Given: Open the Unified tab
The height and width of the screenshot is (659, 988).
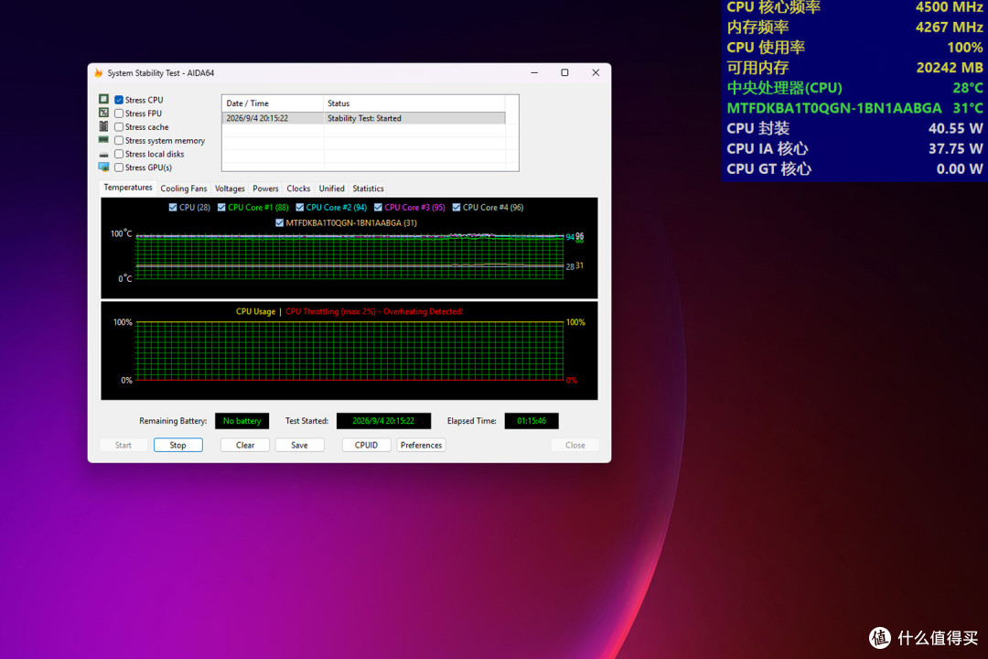Looking at the screenshot, I should pos(331,189).
